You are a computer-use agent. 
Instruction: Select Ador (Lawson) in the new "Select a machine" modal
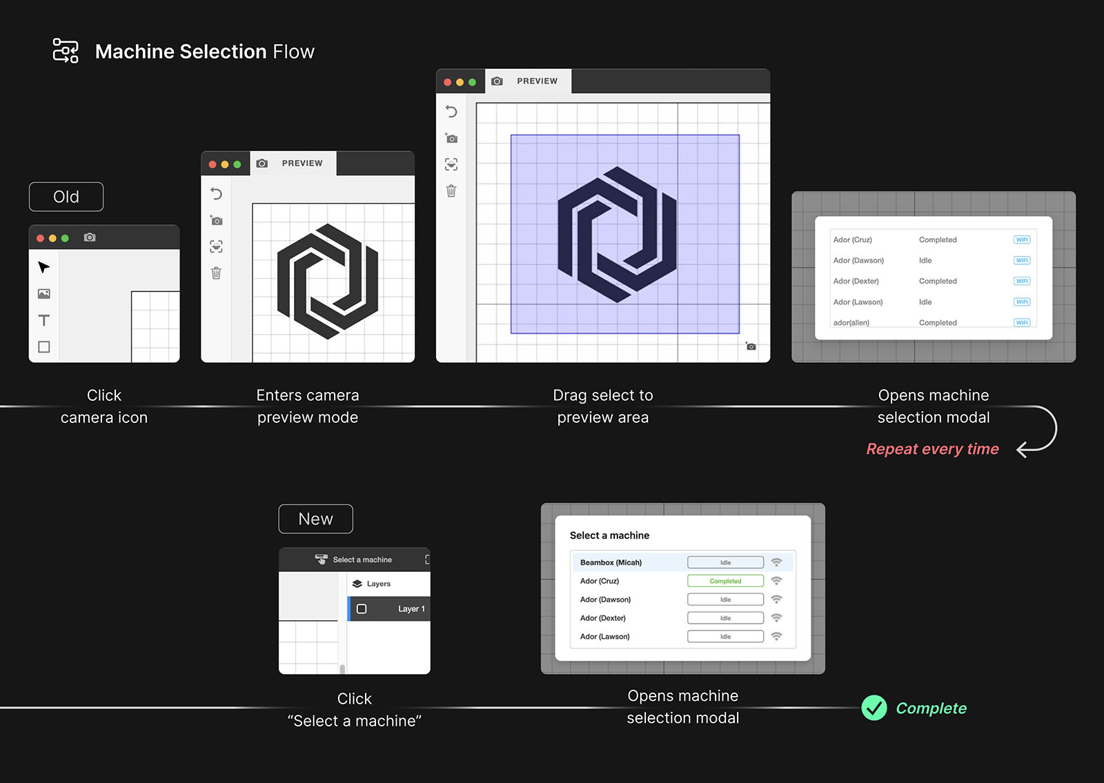pyautogui.click(x=683, y=637)
